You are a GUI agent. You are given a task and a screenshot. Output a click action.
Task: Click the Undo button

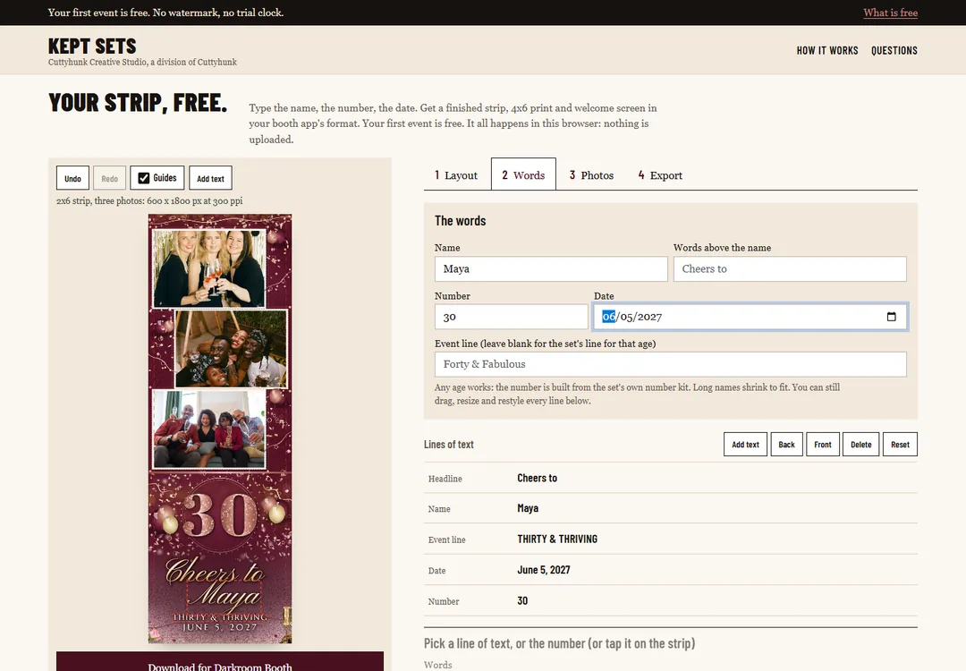pos(72,178)
